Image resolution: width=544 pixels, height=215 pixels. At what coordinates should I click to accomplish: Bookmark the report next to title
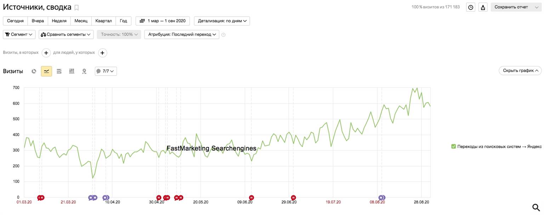[76, 7]
